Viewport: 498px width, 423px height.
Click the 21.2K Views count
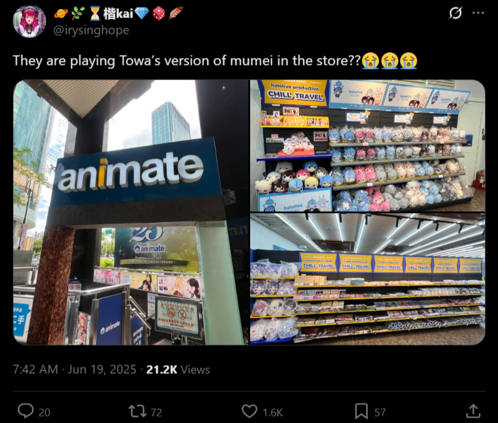(178, 369)
